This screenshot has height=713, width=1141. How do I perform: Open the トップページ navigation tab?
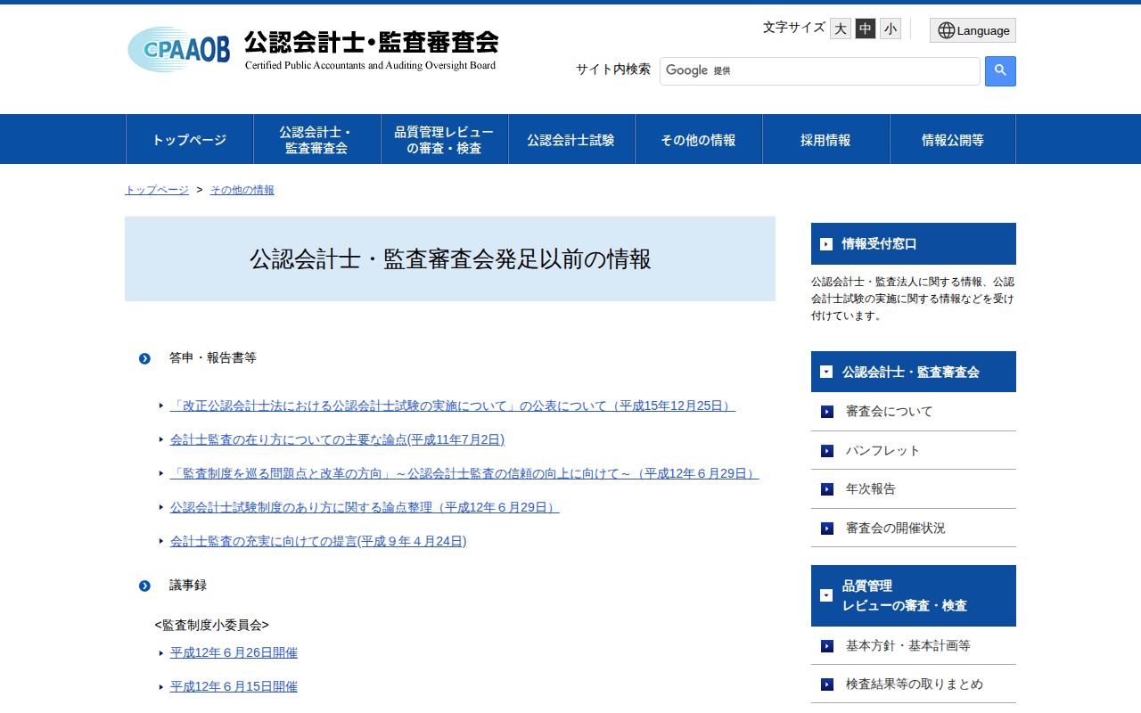pos(189,139)
